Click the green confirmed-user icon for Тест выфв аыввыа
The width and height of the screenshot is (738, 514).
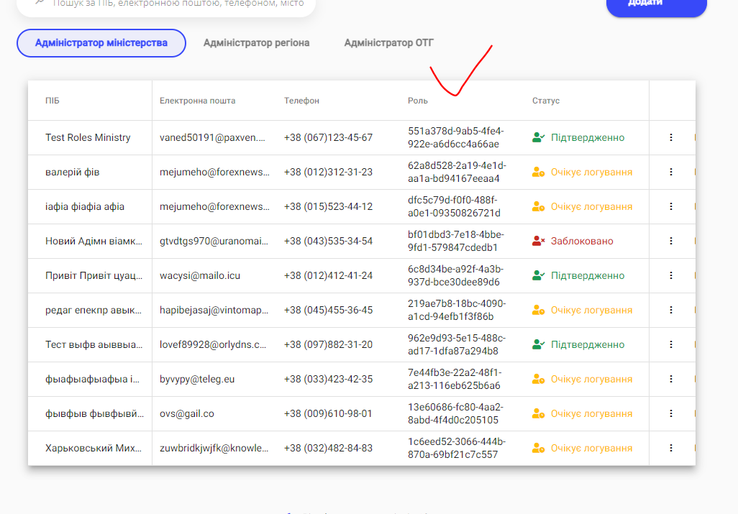tap(537, 344)
